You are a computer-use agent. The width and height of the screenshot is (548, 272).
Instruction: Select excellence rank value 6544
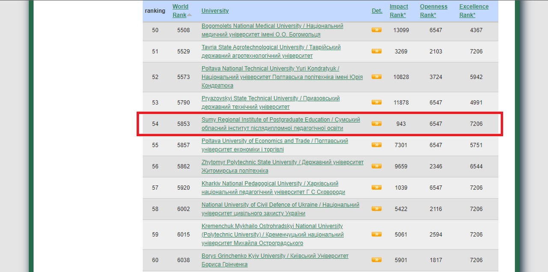[x=476, y=166]
